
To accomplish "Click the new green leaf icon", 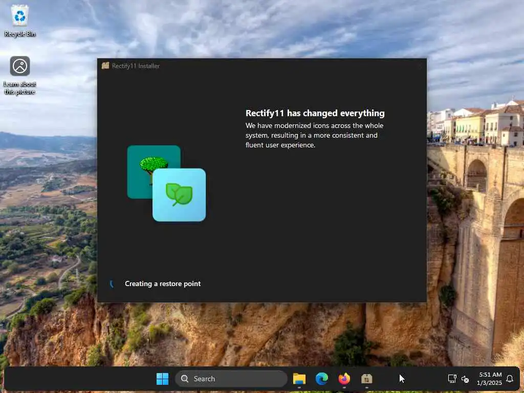I will pyautogui.click(x=179, y=195).
